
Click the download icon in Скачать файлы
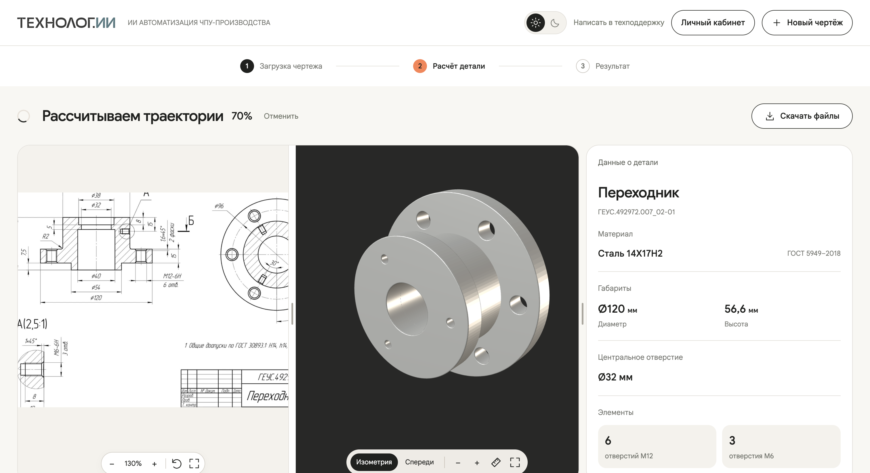(769, 116)
